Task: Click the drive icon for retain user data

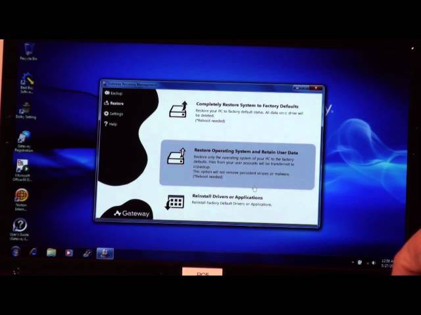Action: tap(176, 156)
